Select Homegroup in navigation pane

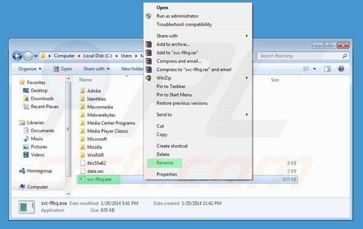click(36, 171)
